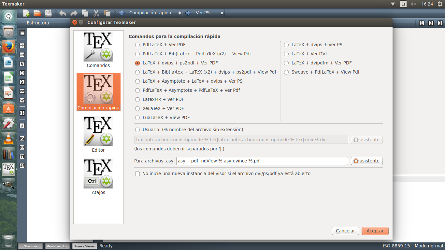Select LaTeX + dvips + ps2pdf + Ver PDF
445x250 pixels.
pos(176,63)
